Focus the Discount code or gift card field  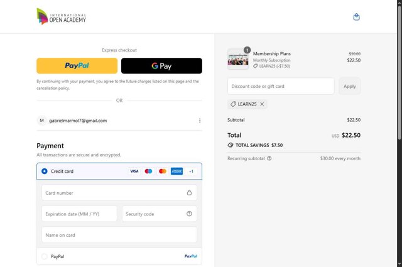pyautogui.click(x=281, y=86)
